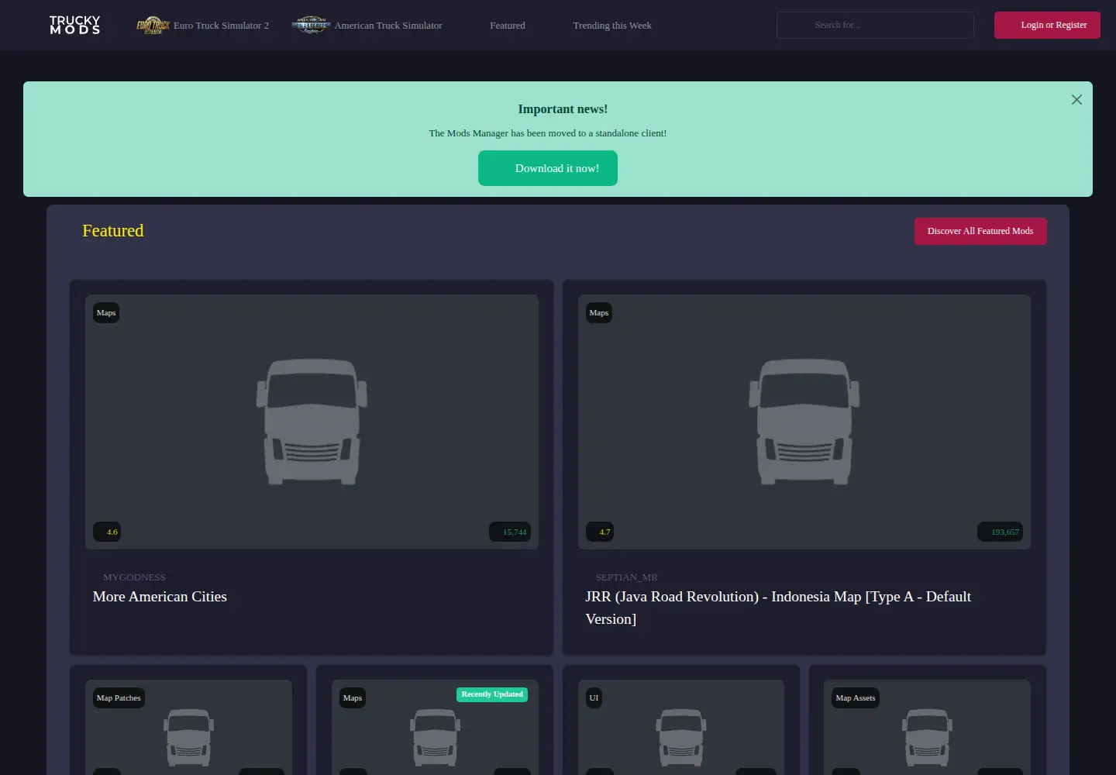Open the JRR Indonesia Map thumbnail
Viewport: 1116px width, 775px height.
[804, 422]
